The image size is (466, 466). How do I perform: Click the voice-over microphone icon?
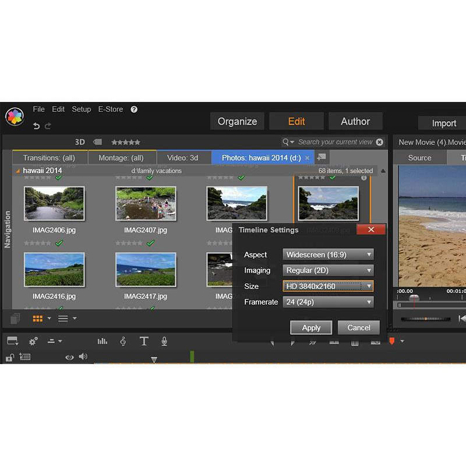click(x=164, y=341)
